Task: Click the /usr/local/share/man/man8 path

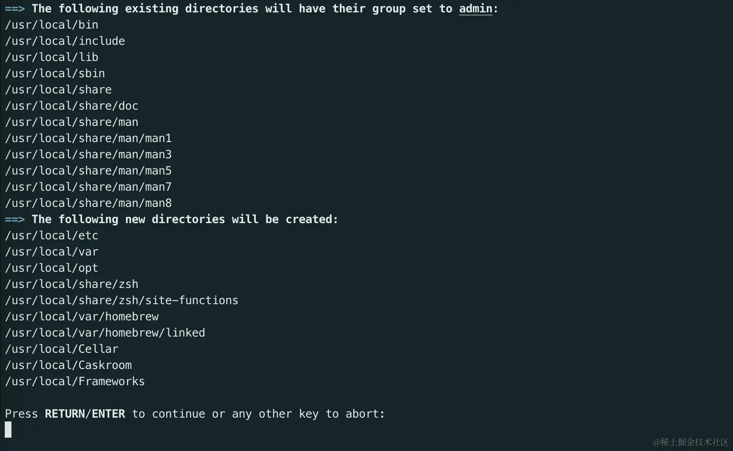Action: pos(88,203)
